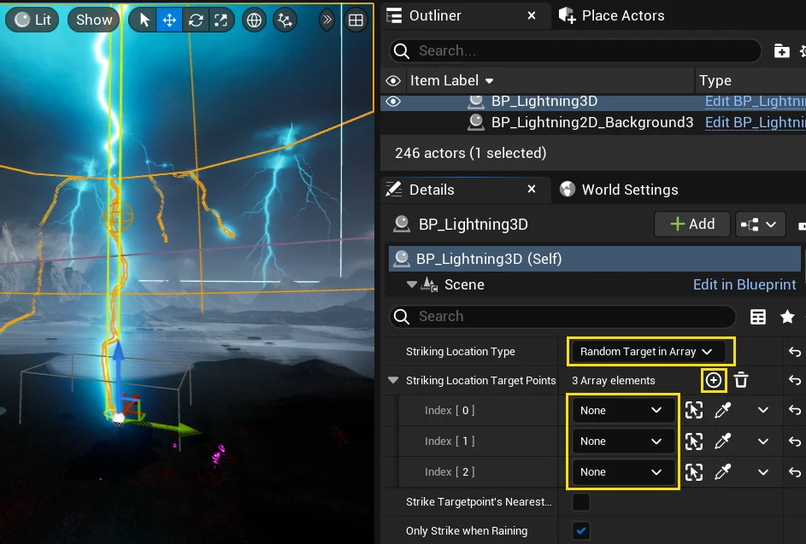The width and height of the screenshot is (806, 544).
Task: Select the scale gizmo tool
Action: [221, 20]
